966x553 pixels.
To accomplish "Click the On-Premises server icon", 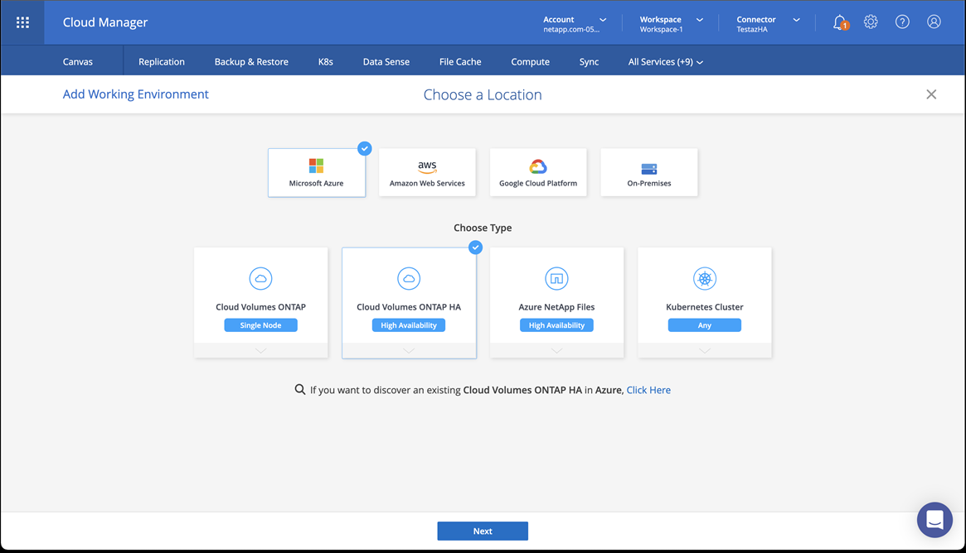I will click(648, 169).
